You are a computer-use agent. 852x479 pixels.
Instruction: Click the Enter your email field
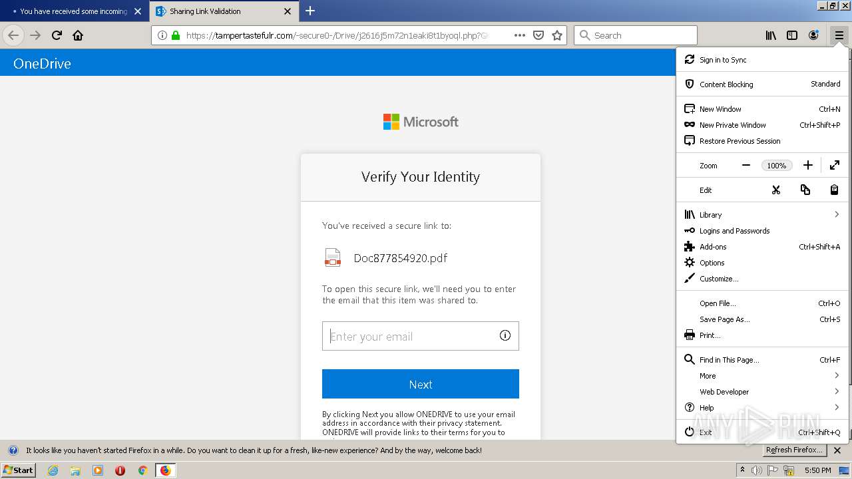pos(420,336)
